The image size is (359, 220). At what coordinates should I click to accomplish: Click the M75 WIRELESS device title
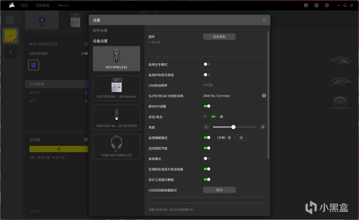click(43, 44)
